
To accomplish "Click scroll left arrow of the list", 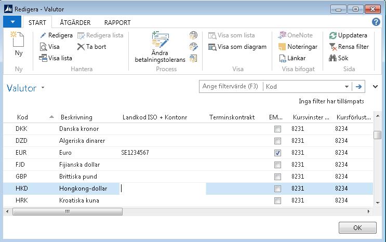I will [7, 211].
